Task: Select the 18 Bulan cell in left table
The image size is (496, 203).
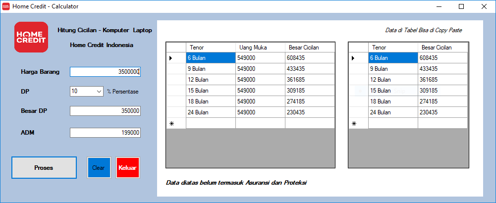Action: pos(211,101)
